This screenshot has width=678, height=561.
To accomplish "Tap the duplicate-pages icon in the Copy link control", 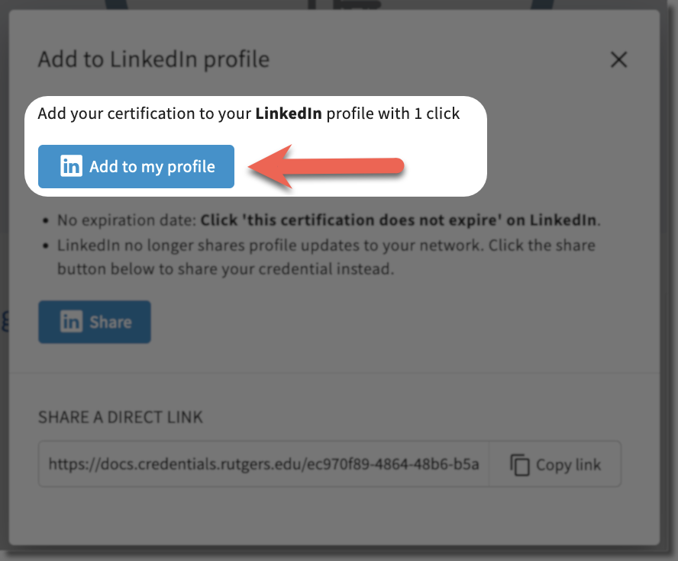I will coord(518,464).
